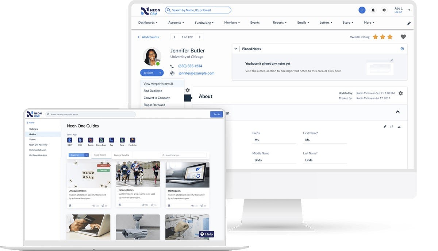Select the CCM app icon
Viewport: 438px width, 251px height.
coord(69,140)
